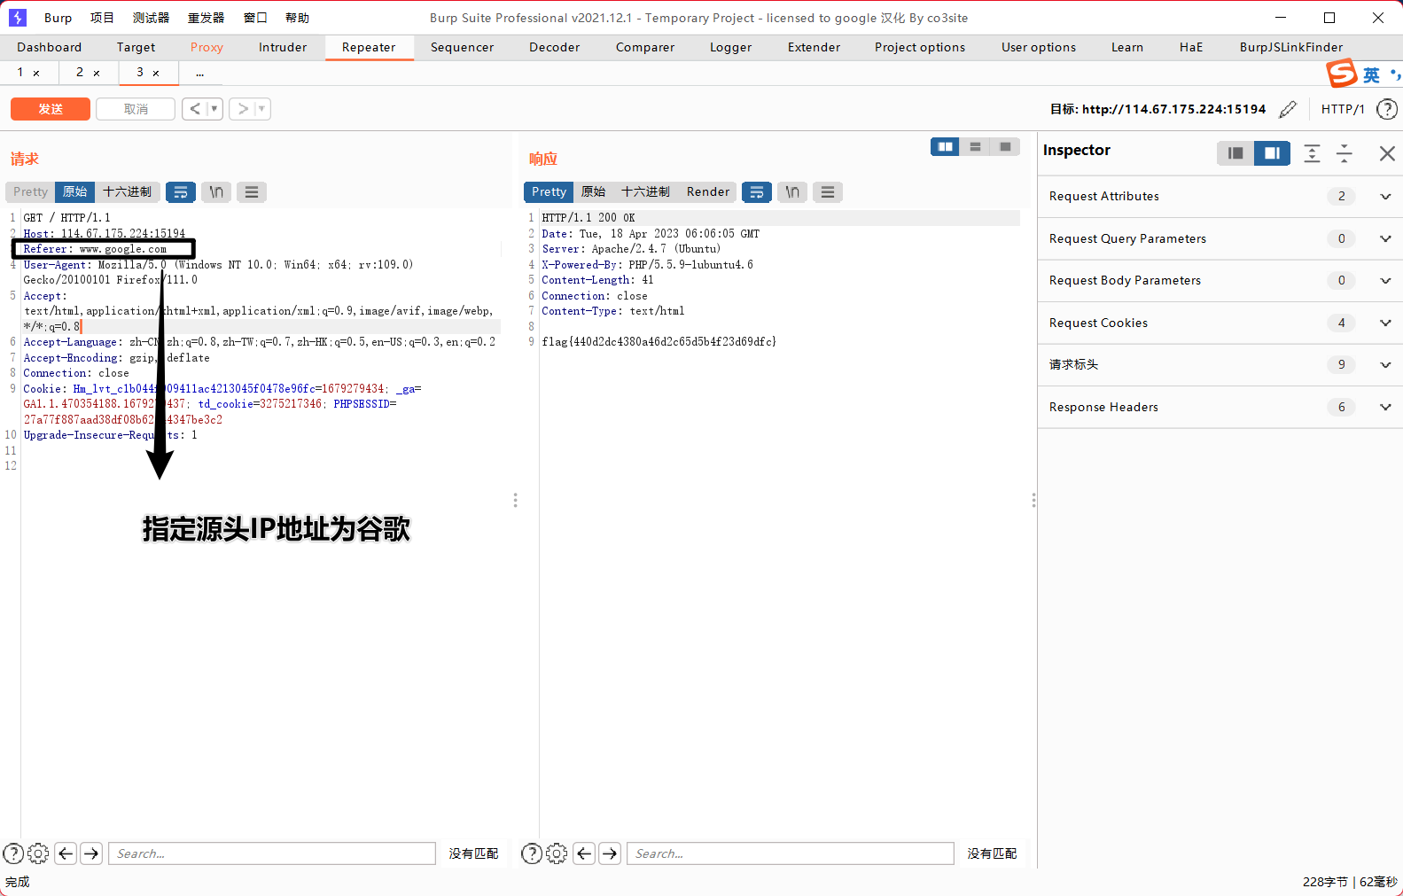
Task: Switch to the Logger tab
Action: pyautogui.click(x=730, y=48)
